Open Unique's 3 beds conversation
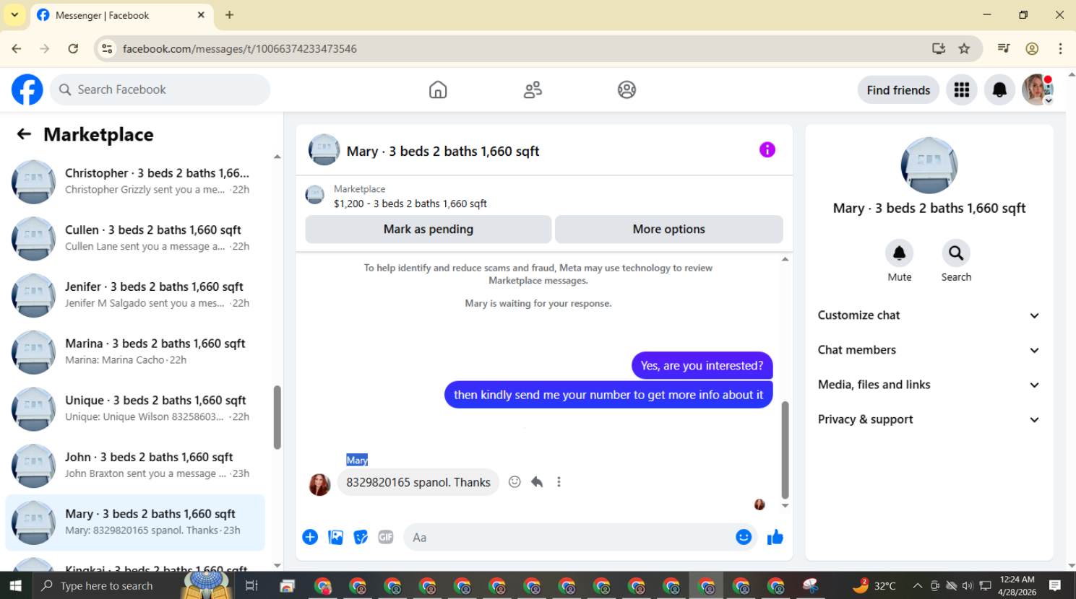Viewport: 1076px width, 599px height. 135,408
